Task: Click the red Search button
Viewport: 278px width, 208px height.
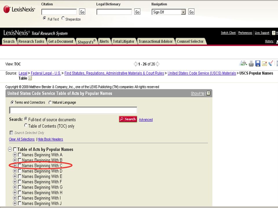Action: pyautogui.click(x=128, y=119)
